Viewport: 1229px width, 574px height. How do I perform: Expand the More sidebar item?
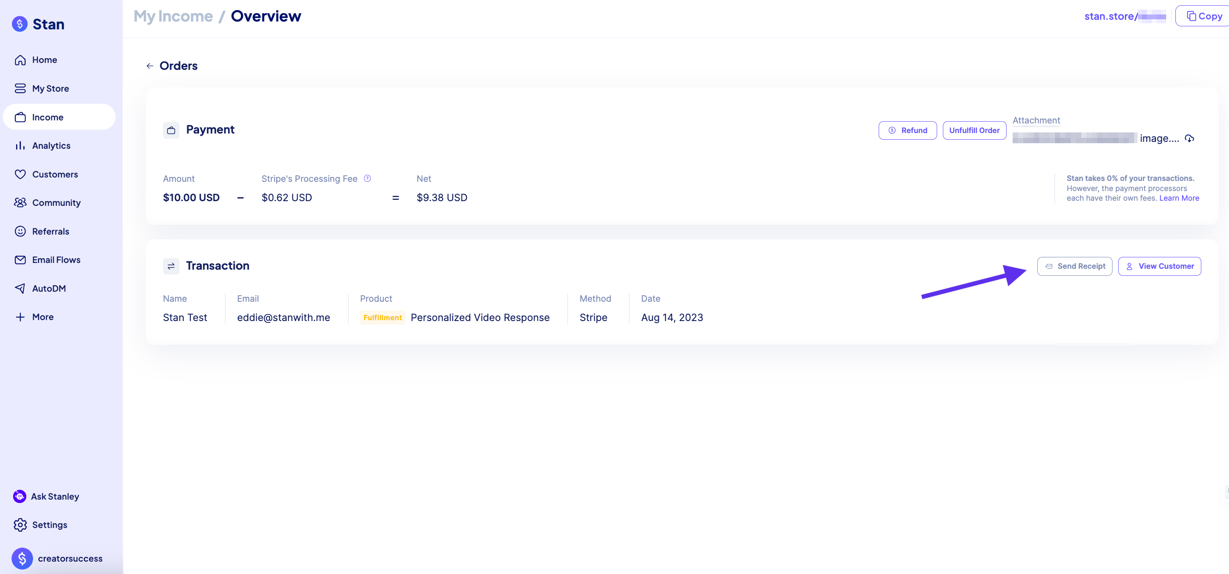[x=43, y=317]
